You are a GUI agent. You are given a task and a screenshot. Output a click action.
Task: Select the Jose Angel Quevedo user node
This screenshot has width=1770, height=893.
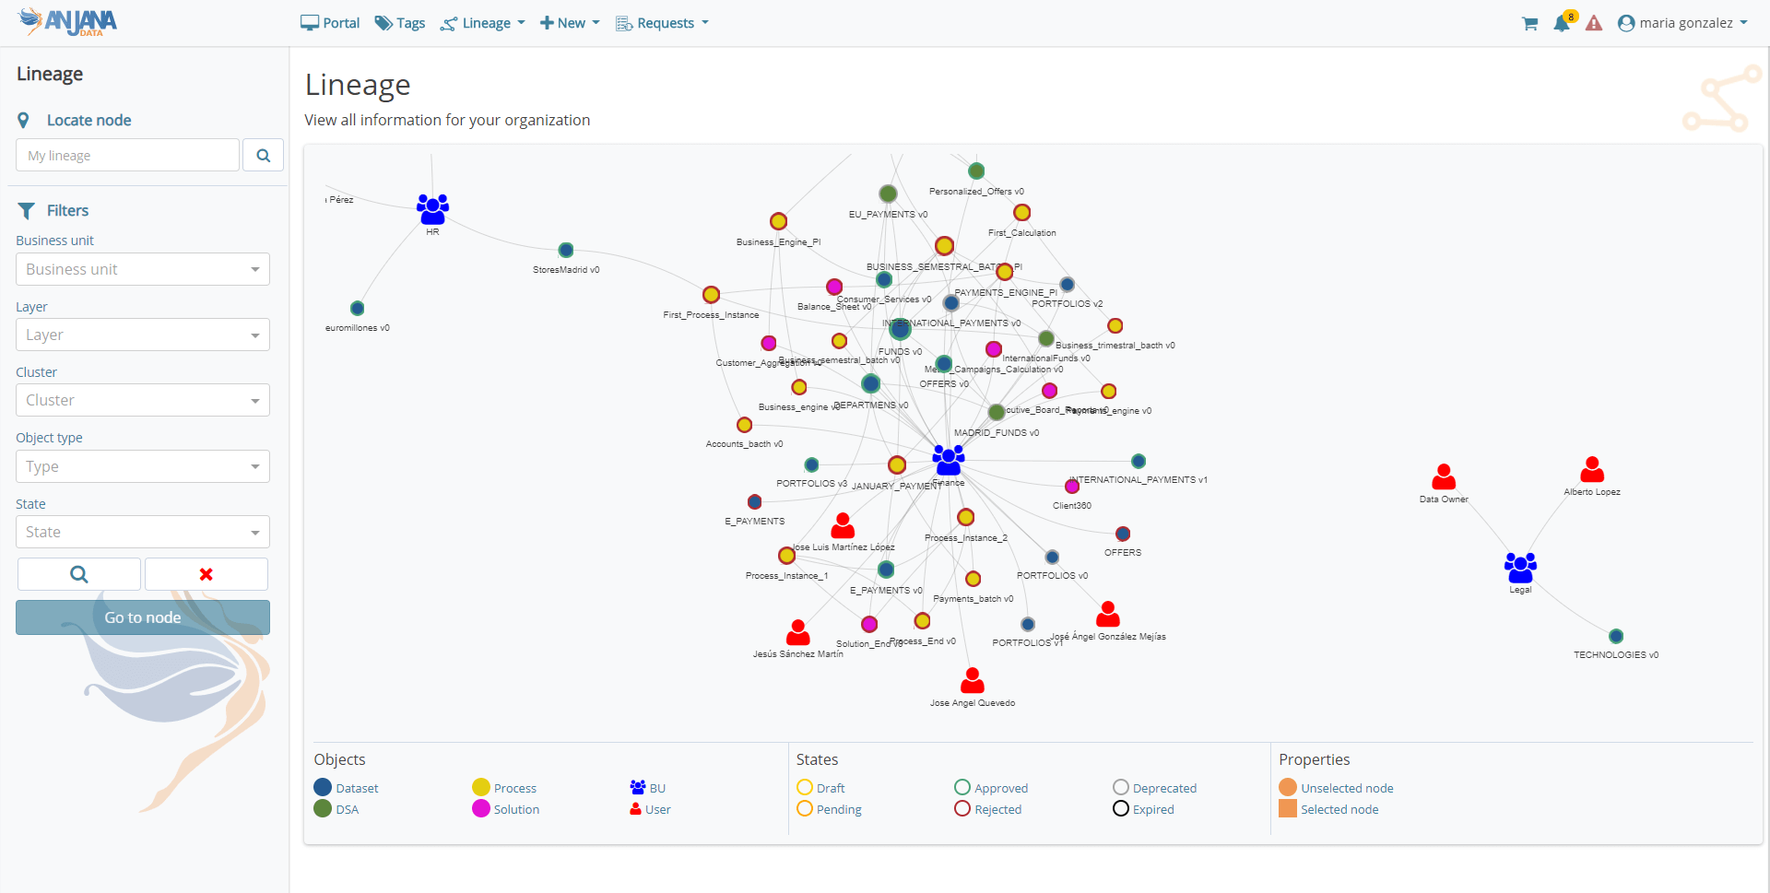point(972,681)
